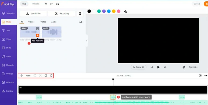
Task: Select the long background music track
Action: point(113,102)
